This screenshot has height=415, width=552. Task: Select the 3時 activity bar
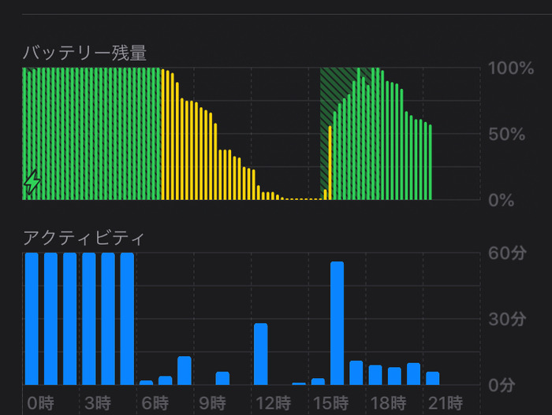[89, 319]
